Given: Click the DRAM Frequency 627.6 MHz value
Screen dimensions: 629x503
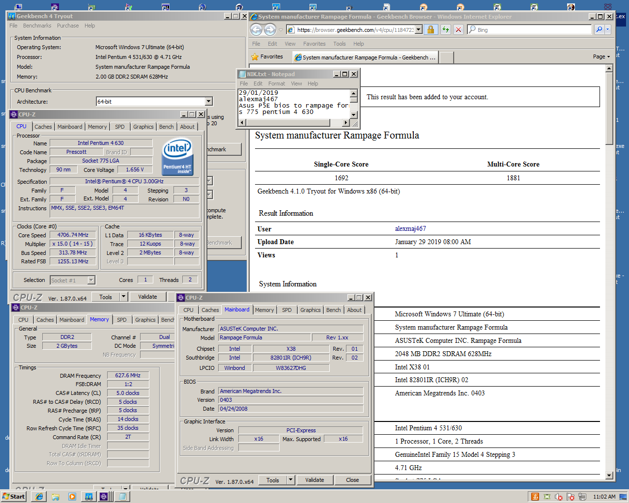Looking at the screenshot, I should coord(128,375).
